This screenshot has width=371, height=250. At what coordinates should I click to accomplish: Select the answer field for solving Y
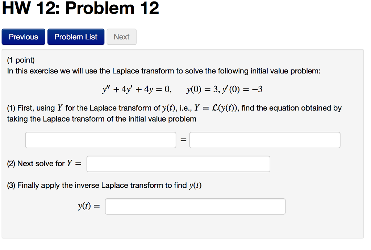click(x=178, y=164)
